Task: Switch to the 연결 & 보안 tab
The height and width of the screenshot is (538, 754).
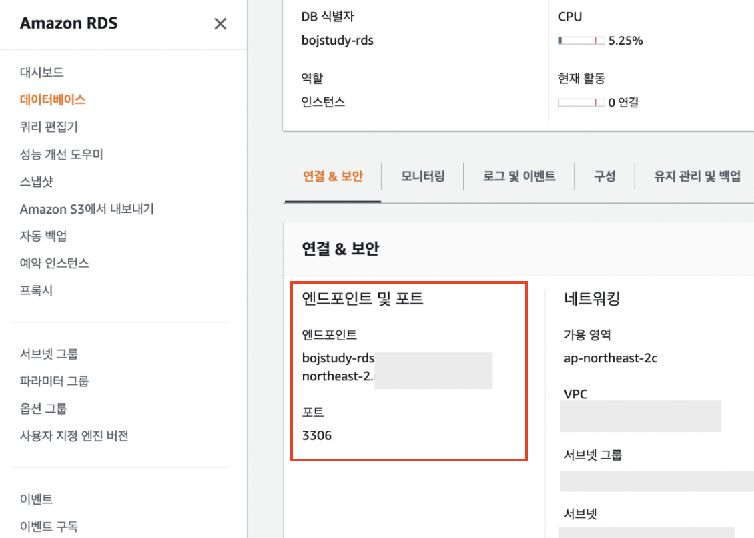Action: (333, 176)
